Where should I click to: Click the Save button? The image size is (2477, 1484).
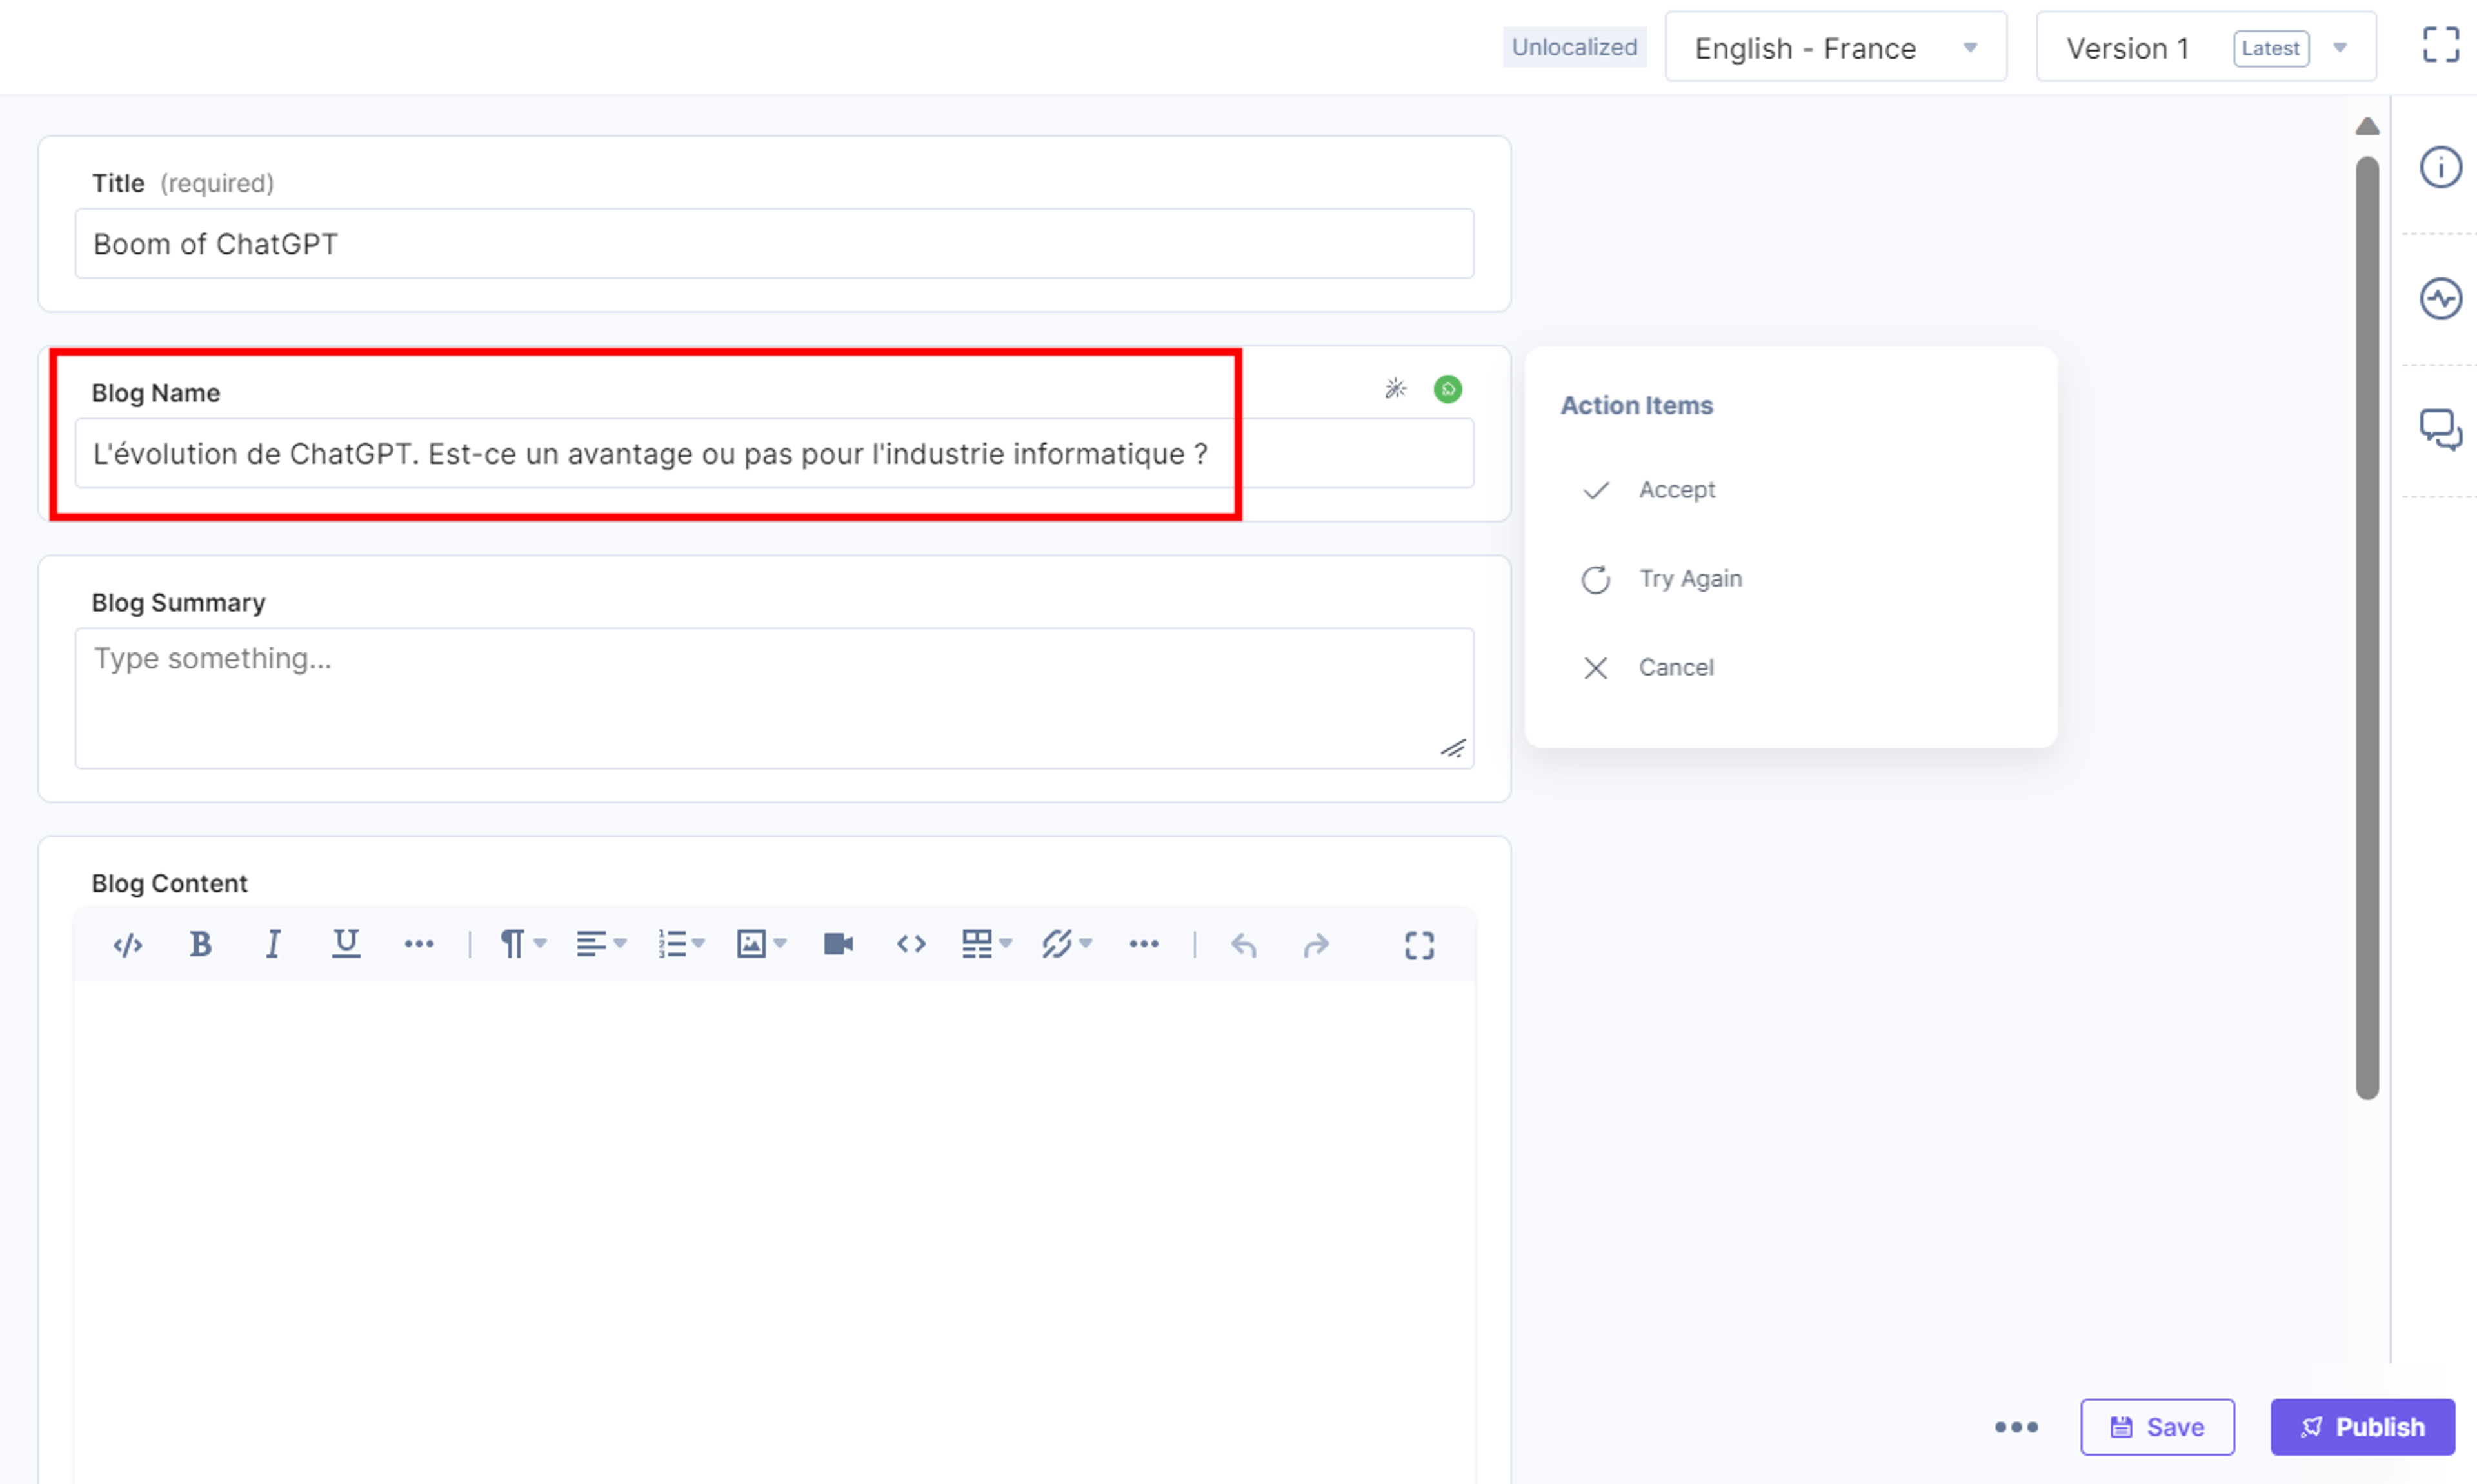[2156, 1427]
